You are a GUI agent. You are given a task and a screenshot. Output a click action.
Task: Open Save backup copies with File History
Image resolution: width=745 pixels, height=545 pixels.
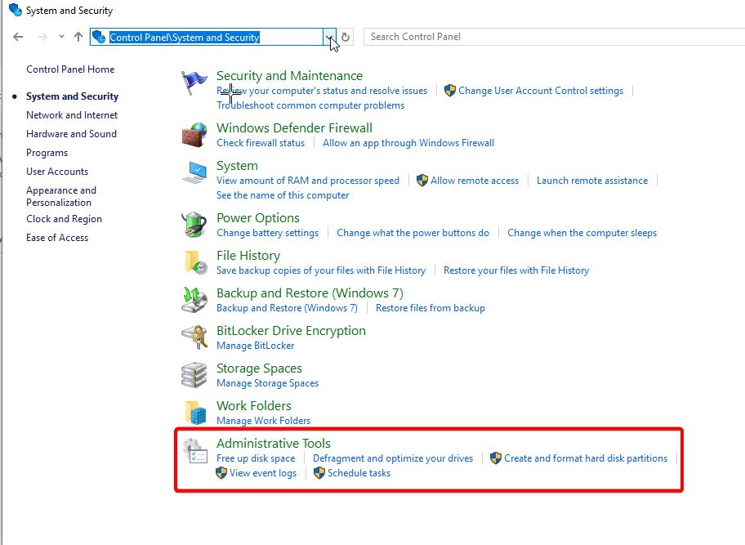pyautogui.click(x=321, y=270)
